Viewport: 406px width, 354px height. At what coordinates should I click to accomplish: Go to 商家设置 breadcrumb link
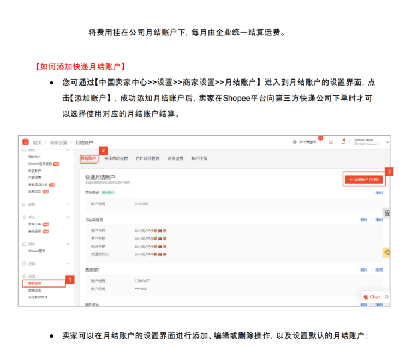(x=58, y=142)
